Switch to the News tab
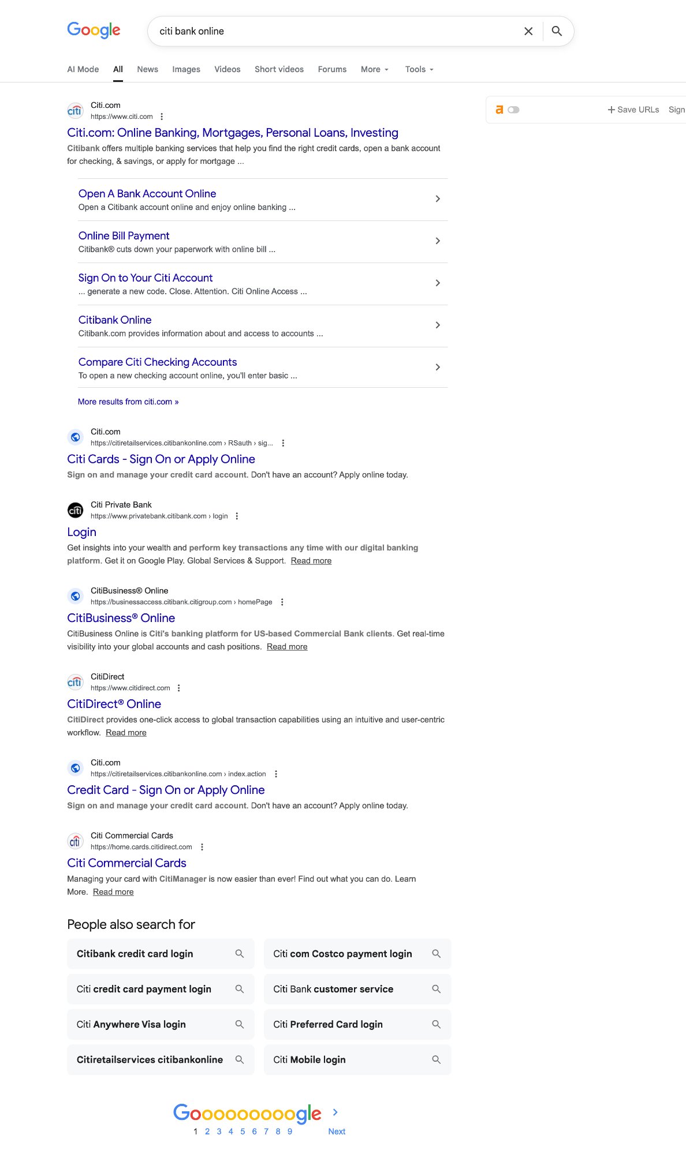Viewport: 686px width, 1154px height. click(147, 69)
